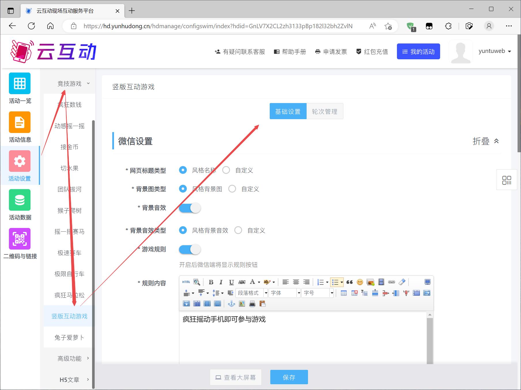Insert video with the film icon
Screen dimensions: 521x390
click(x=381, y=282)
